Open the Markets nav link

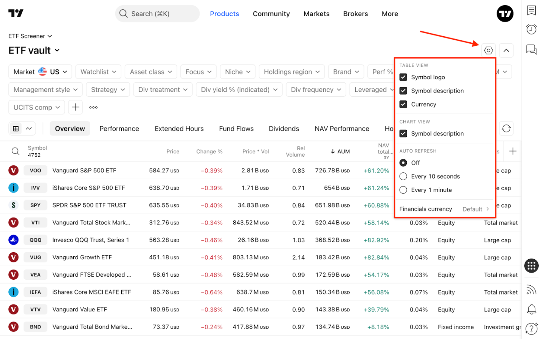316,14
